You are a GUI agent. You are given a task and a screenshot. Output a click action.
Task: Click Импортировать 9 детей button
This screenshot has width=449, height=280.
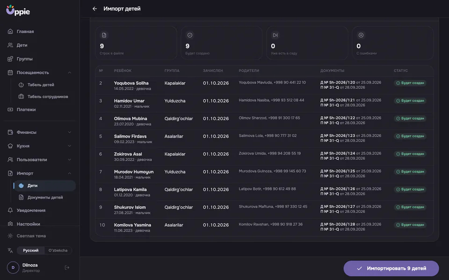(391, 268)
